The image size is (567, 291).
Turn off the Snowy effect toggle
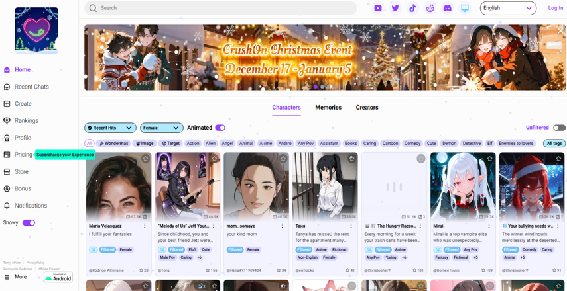pos(29,222)
